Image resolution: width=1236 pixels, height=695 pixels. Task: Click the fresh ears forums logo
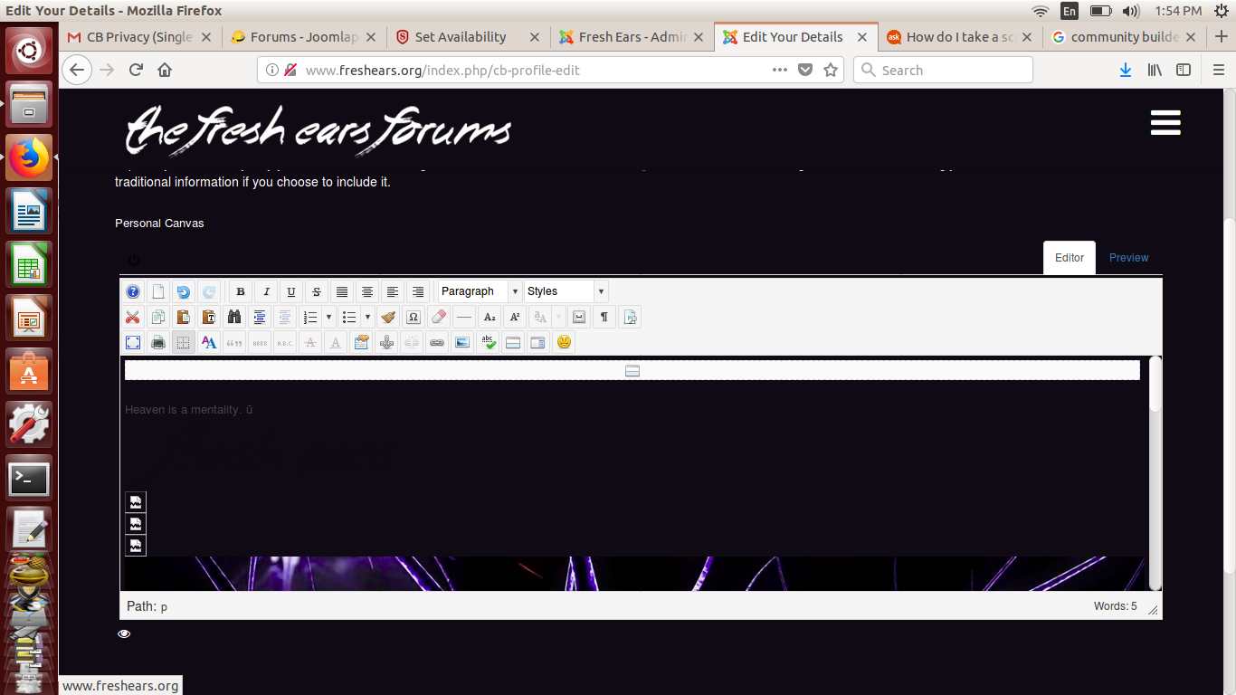[318, 130]
